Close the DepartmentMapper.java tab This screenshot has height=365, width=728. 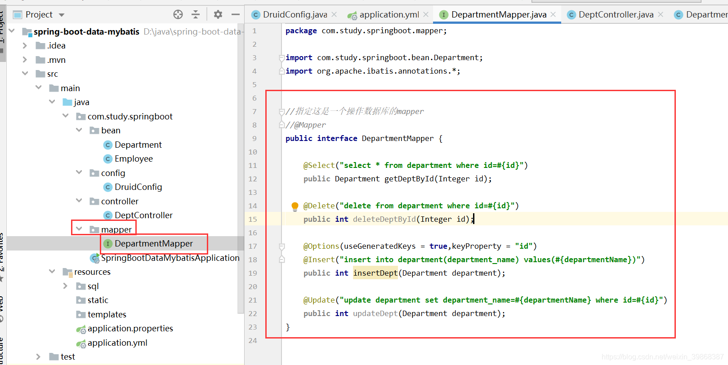click(553, 14)
